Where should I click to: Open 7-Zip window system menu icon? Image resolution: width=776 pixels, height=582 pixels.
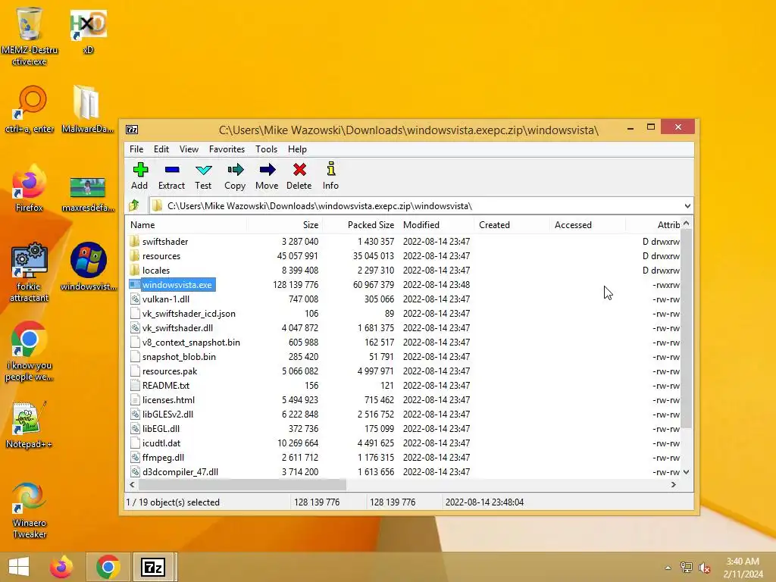pyautogui.click(x=132, y=130)
